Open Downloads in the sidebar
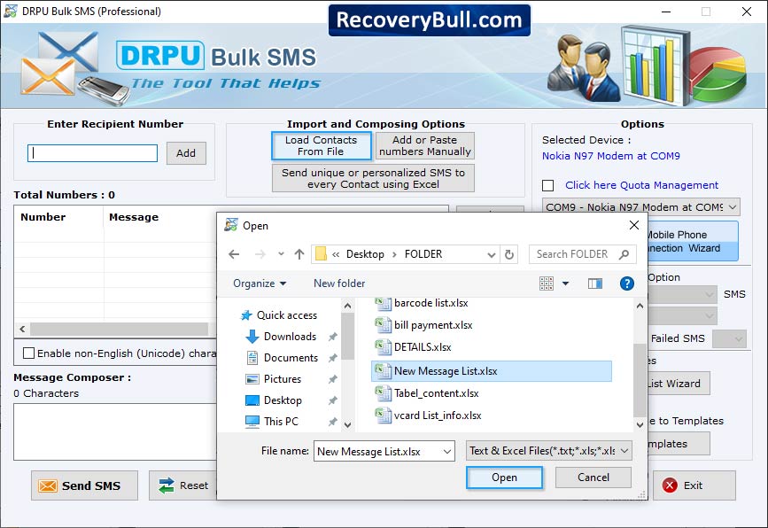768x528 pixels. coord(281,337)
